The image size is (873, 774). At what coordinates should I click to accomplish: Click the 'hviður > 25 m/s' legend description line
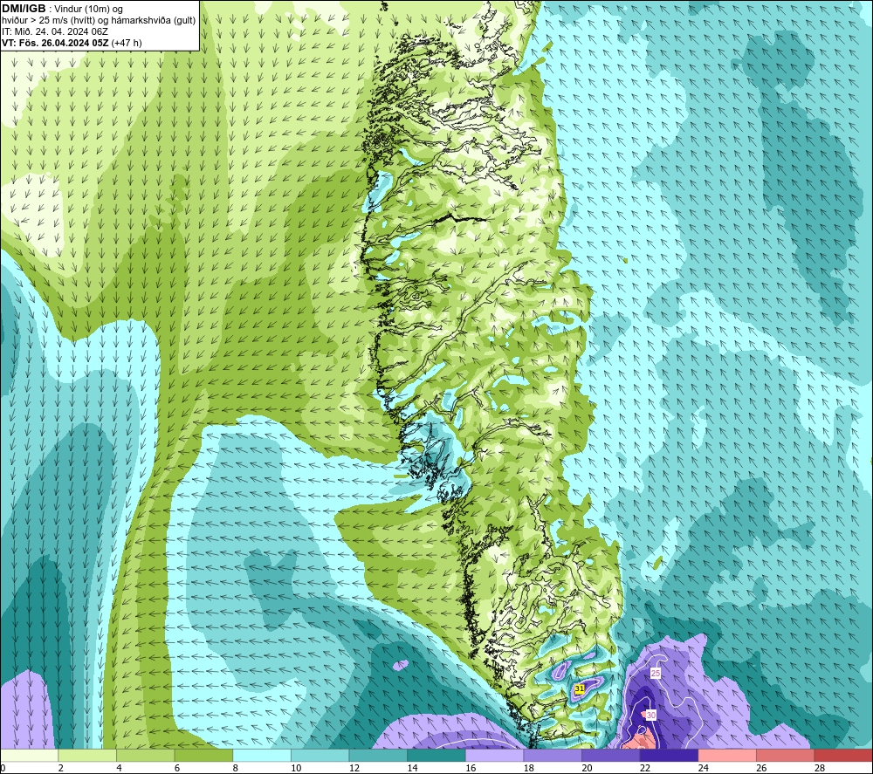[x=99, y=20]
